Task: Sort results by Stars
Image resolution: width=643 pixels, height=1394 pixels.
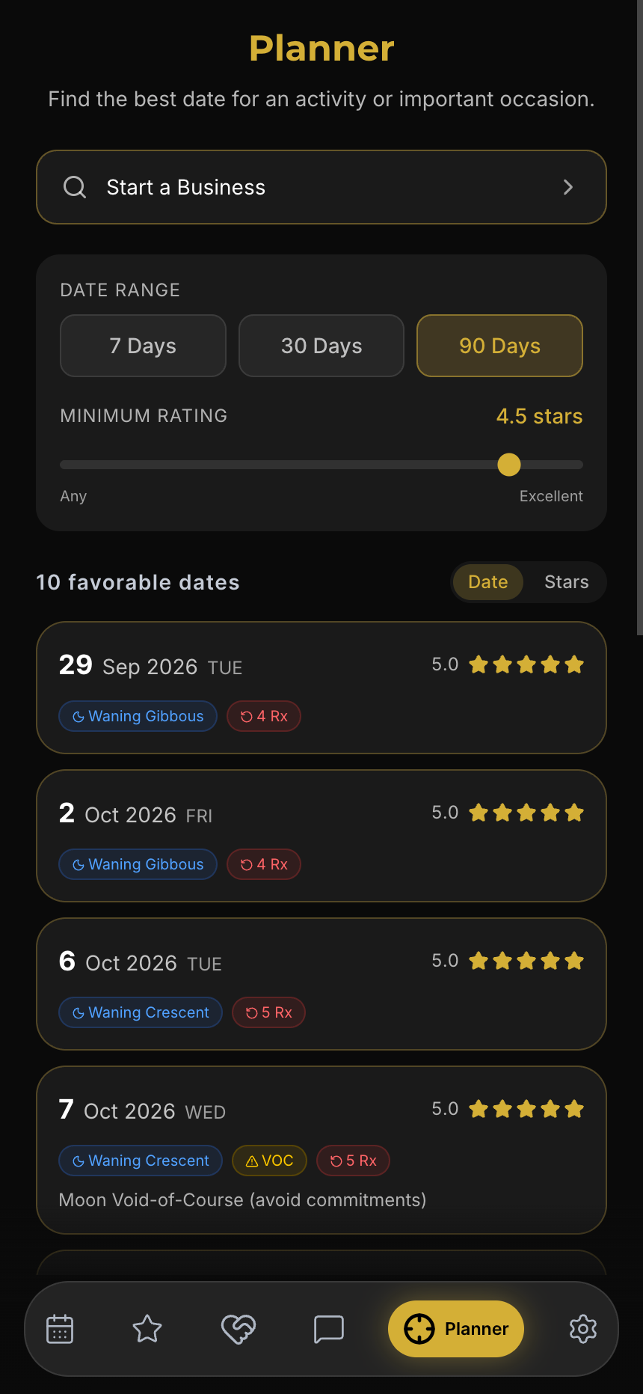Action: point(566,582)
